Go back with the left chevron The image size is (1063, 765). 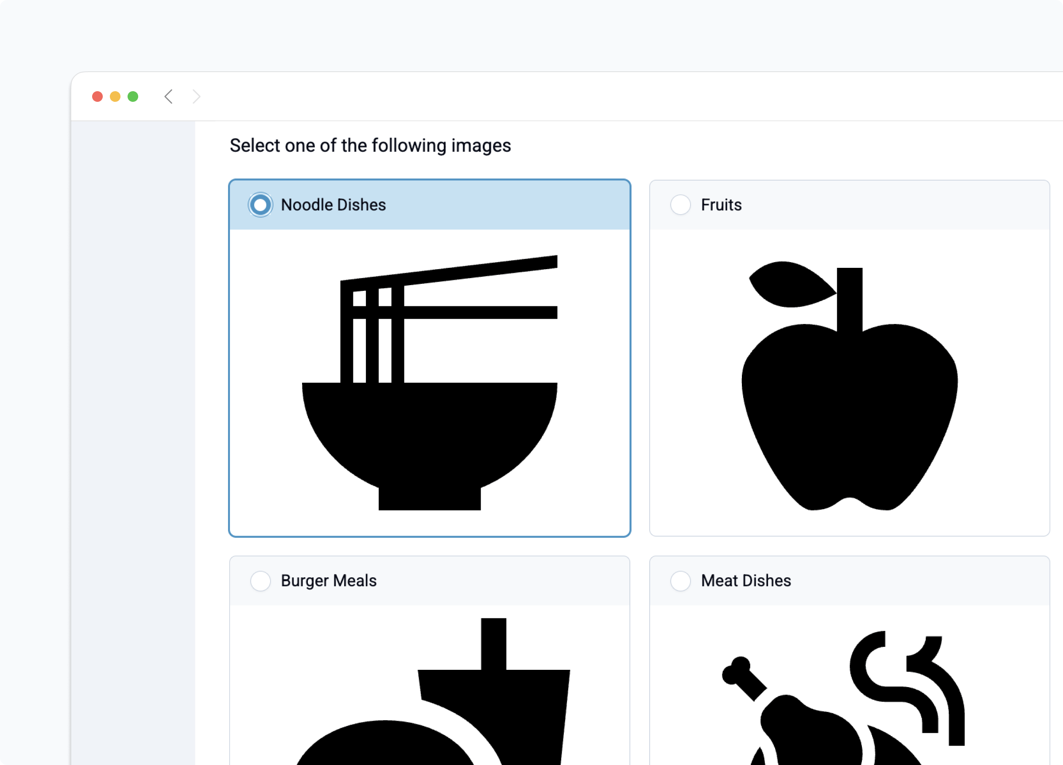click(169, 97)
